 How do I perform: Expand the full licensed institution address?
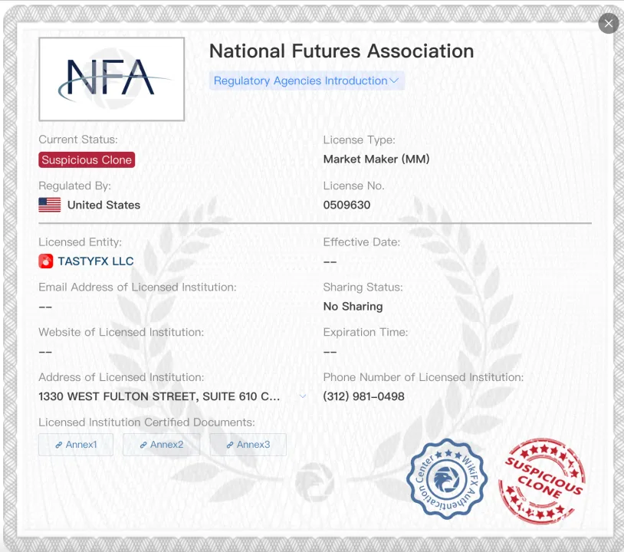tap(303, 396)
